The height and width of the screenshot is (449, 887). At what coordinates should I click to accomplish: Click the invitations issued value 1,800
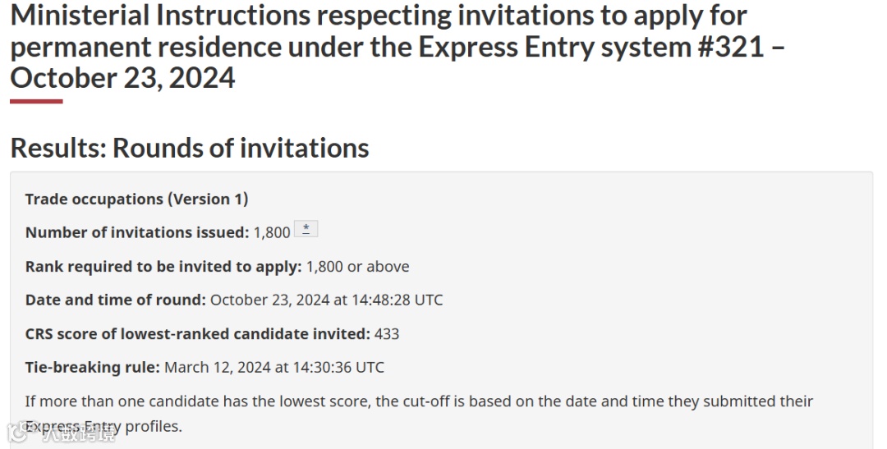coord(272,232)
